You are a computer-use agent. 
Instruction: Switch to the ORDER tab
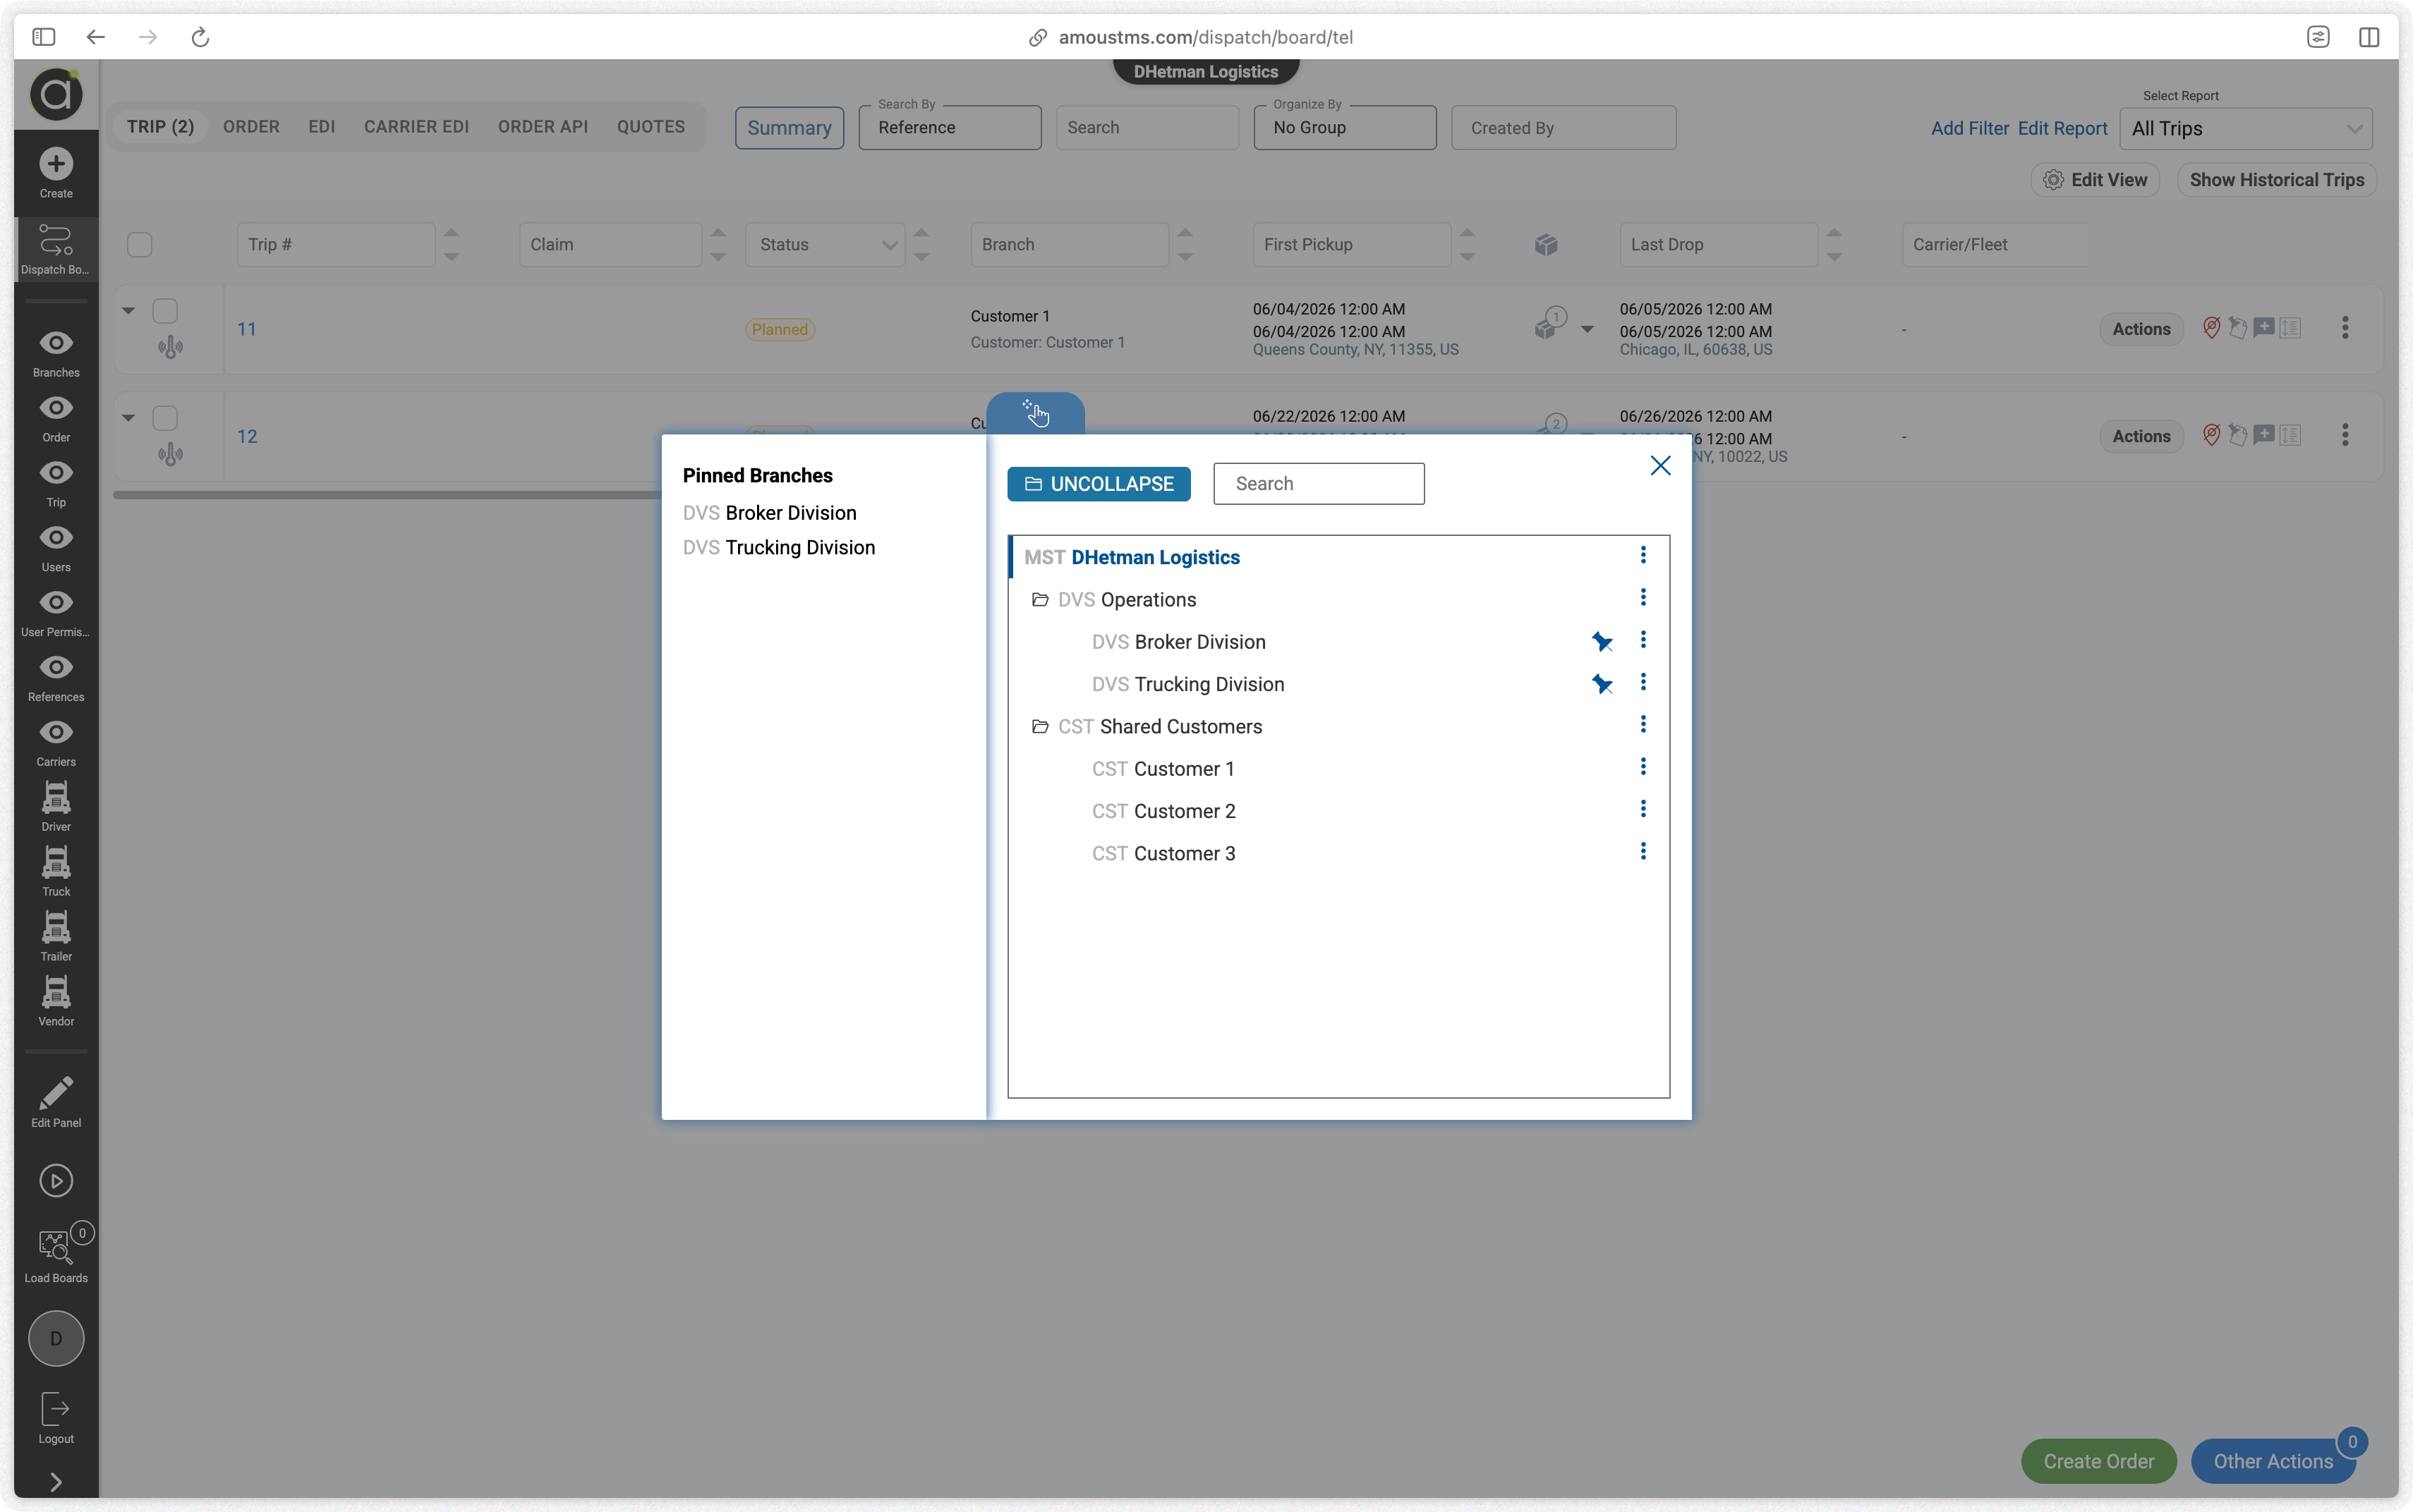tap(251, 127)
